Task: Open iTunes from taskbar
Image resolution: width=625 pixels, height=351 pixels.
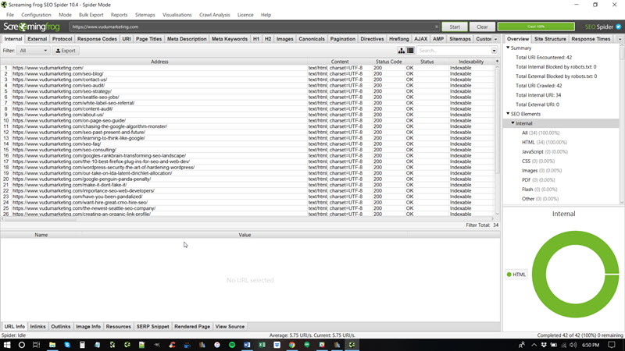Action: 217,345
